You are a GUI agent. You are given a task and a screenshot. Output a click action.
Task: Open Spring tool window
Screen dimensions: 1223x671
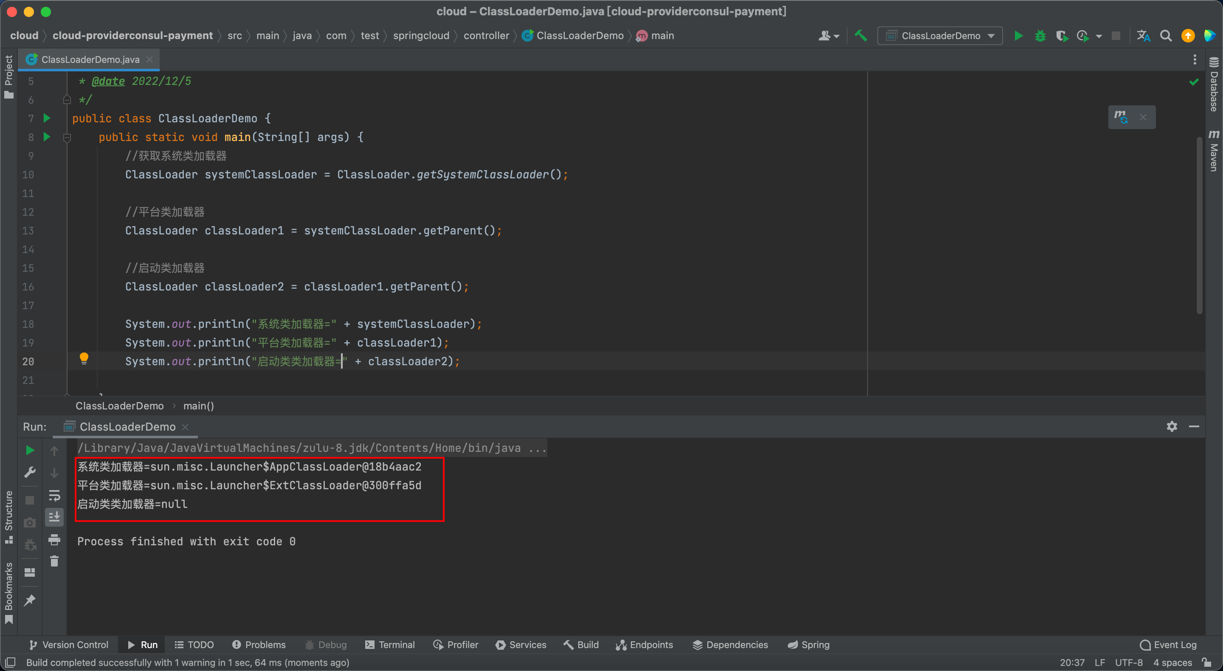click(x=809, y=644)
